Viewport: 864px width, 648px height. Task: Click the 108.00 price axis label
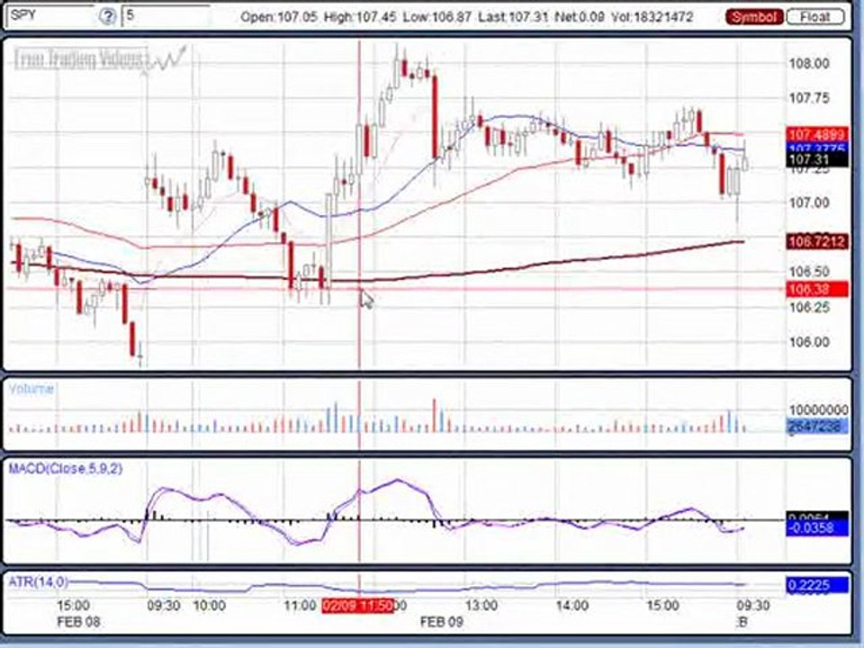[809, 64]
